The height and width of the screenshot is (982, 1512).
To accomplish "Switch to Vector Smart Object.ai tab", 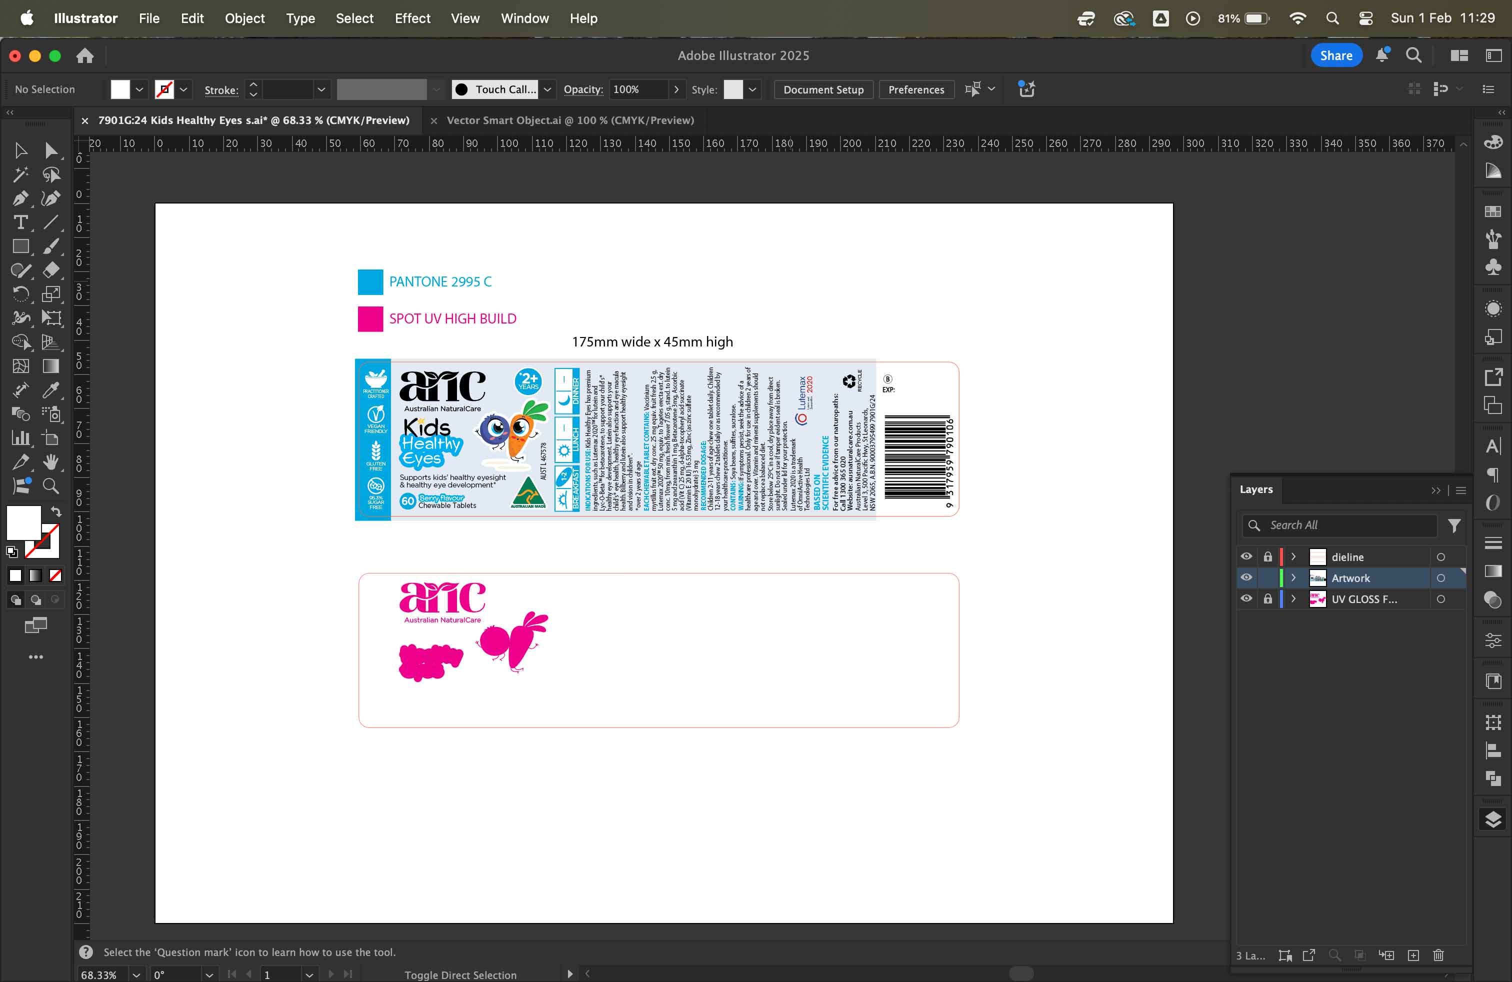I will point(569,120).
